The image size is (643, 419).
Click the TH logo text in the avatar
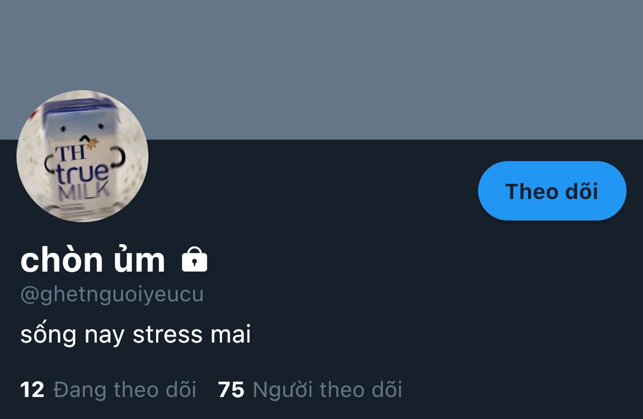71,153
